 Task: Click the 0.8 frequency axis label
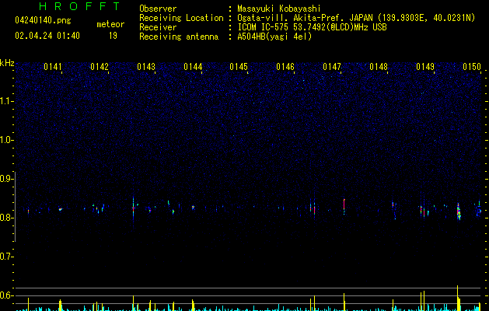5,218
